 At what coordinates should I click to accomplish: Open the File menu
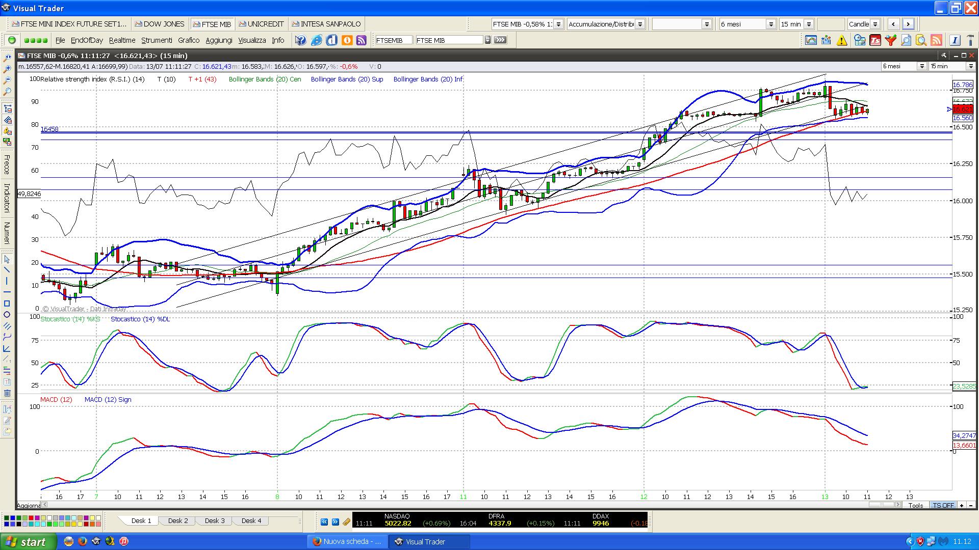(60, 40)
